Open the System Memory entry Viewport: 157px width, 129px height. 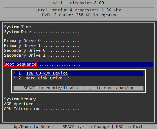(x=41, y=99)
